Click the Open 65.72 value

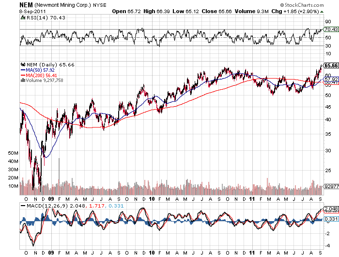126,11
